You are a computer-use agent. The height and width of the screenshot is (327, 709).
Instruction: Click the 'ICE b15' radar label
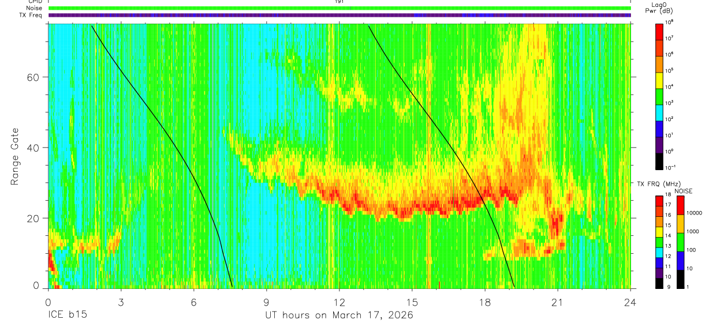[x=68, y=315]
